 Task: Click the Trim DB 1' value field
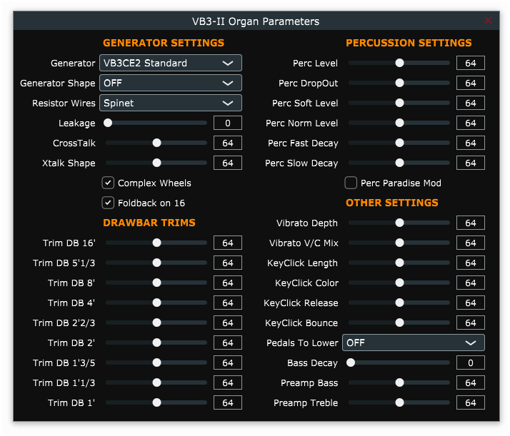228,403
